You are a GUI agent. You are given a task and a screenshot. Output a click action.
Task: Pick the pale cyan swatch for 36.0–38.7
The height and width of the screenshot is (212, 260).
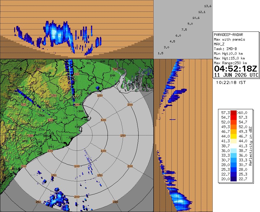[233, 150]
